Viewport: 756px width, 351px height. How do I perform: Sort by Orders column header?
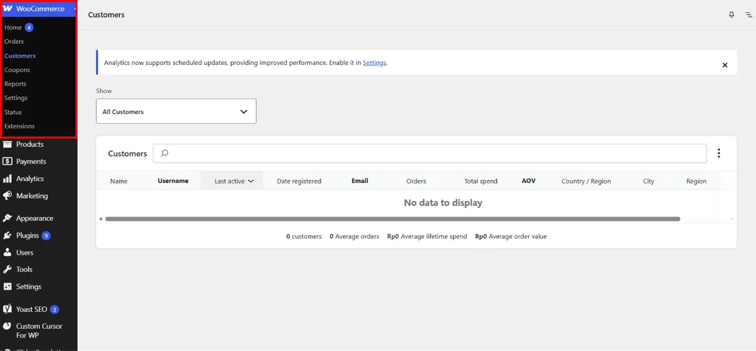(416, 181)
